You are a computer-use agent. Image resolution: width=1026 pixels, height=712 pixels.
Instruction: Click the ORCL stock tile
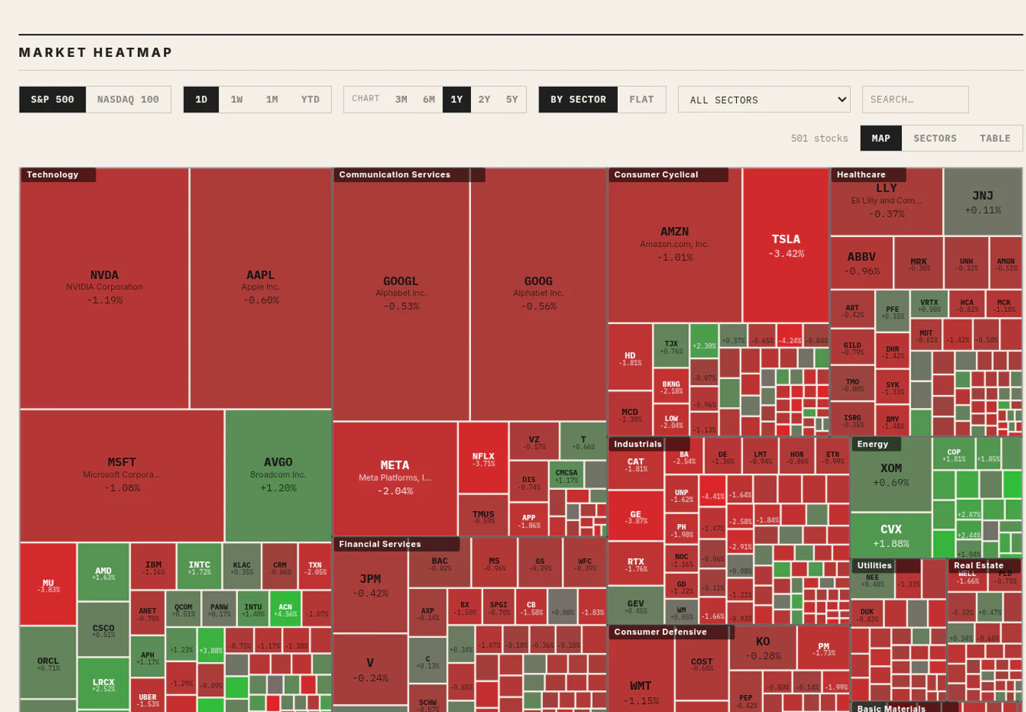point(48,663)
